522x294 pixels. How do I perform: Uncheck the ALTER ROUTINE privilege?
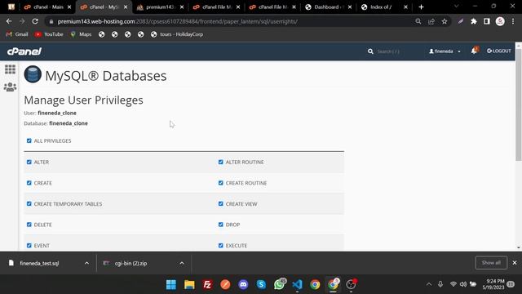pyautogui.click(x=221, y=162)
